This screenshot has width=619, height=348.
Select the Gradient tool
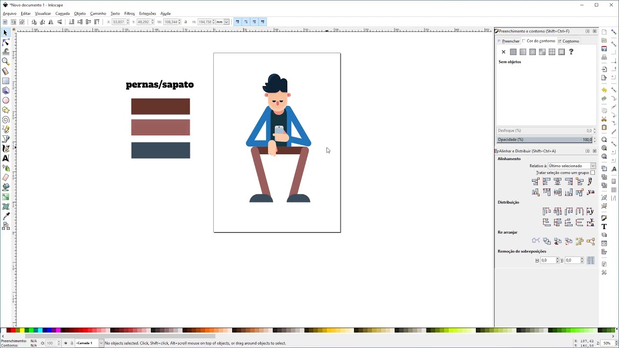point(5,197)
